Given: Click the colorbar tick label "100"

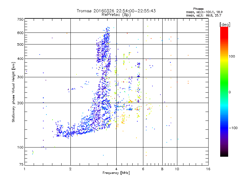Looking at the screenshot, I should pos(232,56).
